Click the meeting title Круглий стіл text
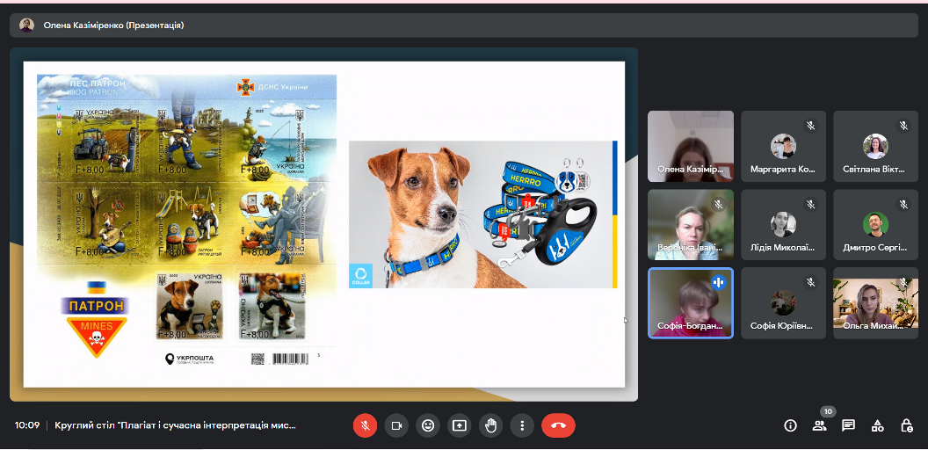This screenshot has width=928, height=450. tap(175, 425)
